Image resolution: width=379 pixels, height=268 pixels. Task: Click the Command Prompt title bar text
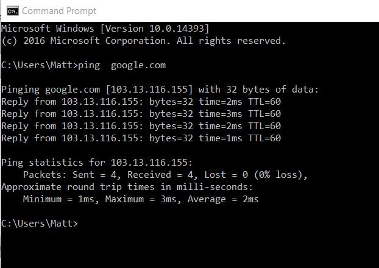(58, 11)
